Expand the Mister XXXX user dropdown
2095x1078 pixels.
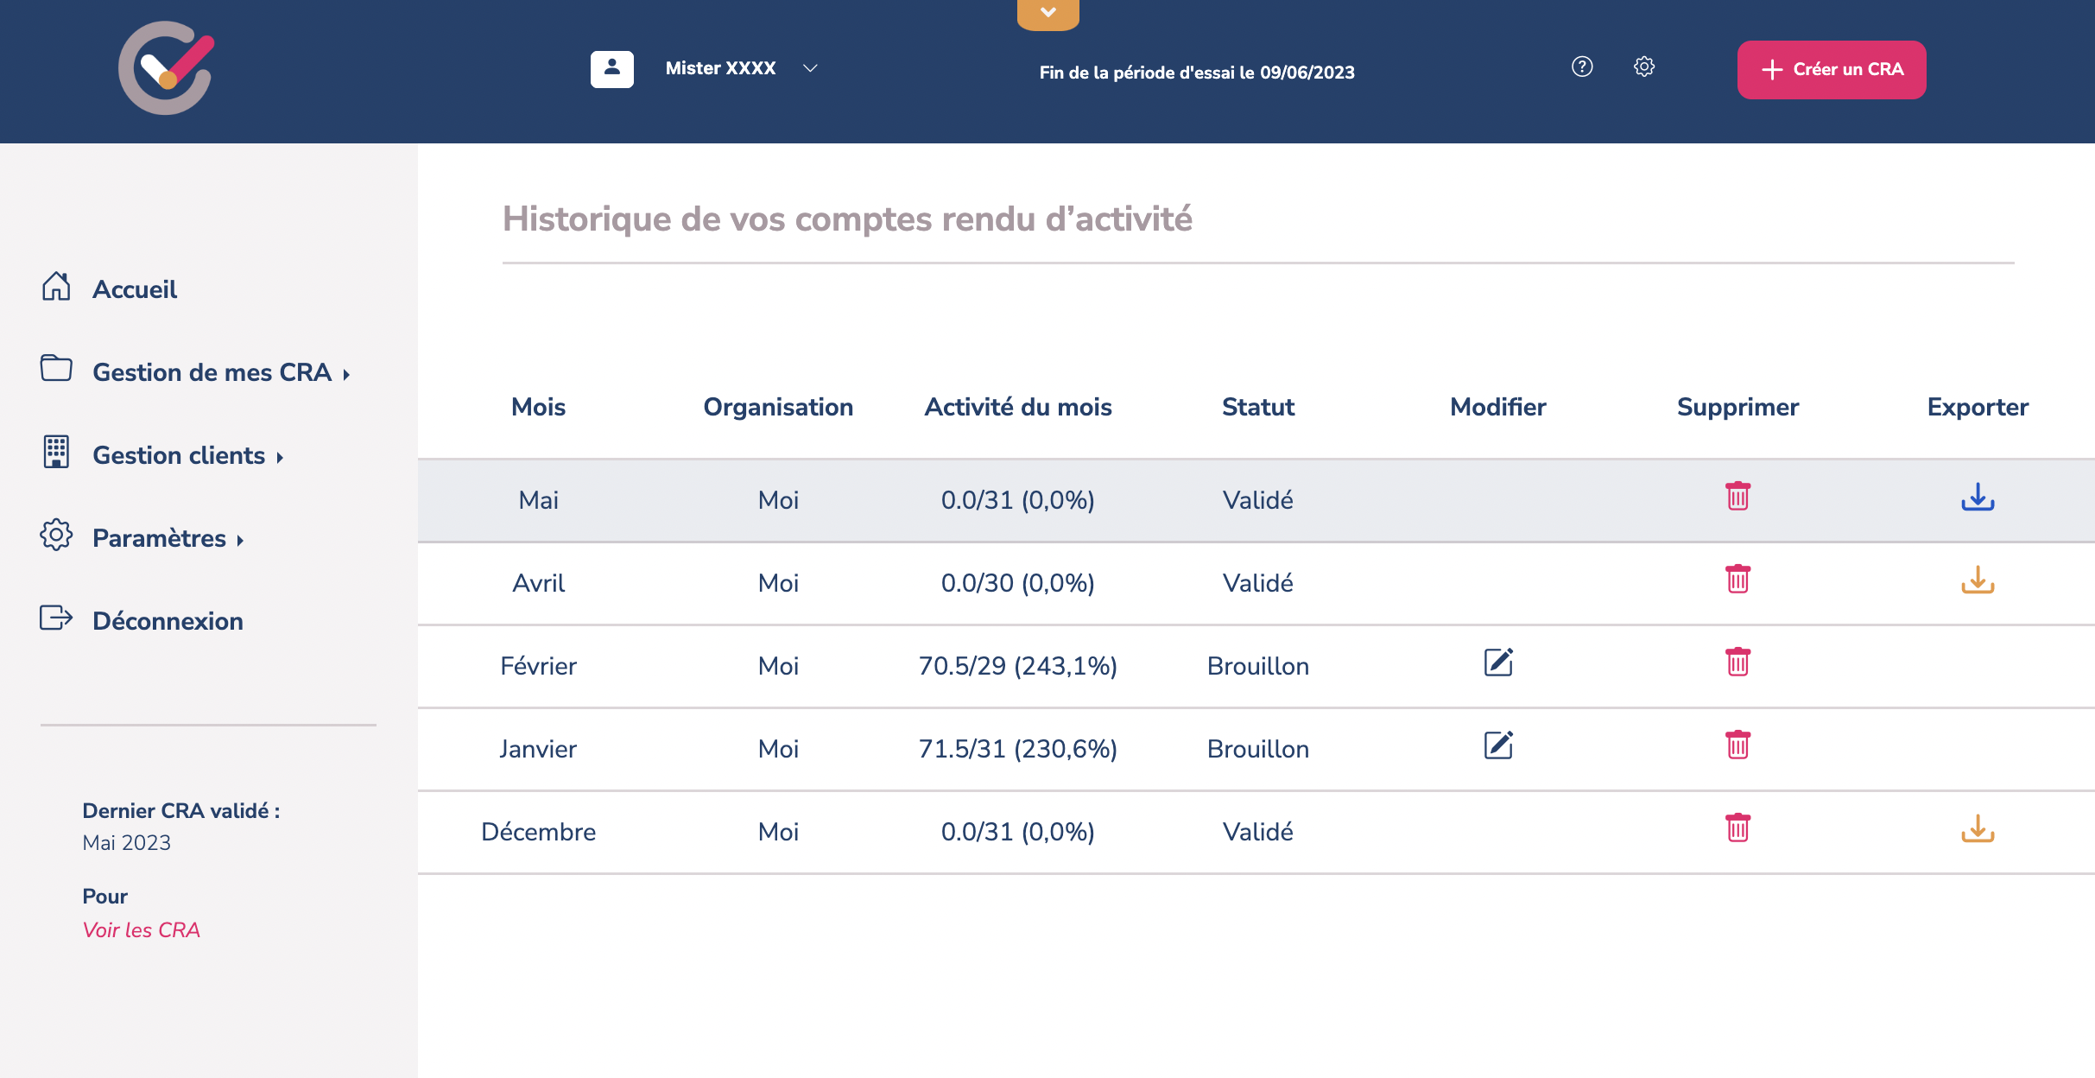click(x=809, y=68)
